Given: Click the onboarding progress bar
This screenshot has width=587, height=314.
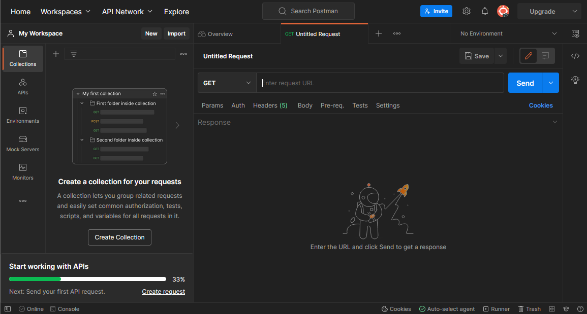Looking at the screenshot, I should tap(87, 279).
